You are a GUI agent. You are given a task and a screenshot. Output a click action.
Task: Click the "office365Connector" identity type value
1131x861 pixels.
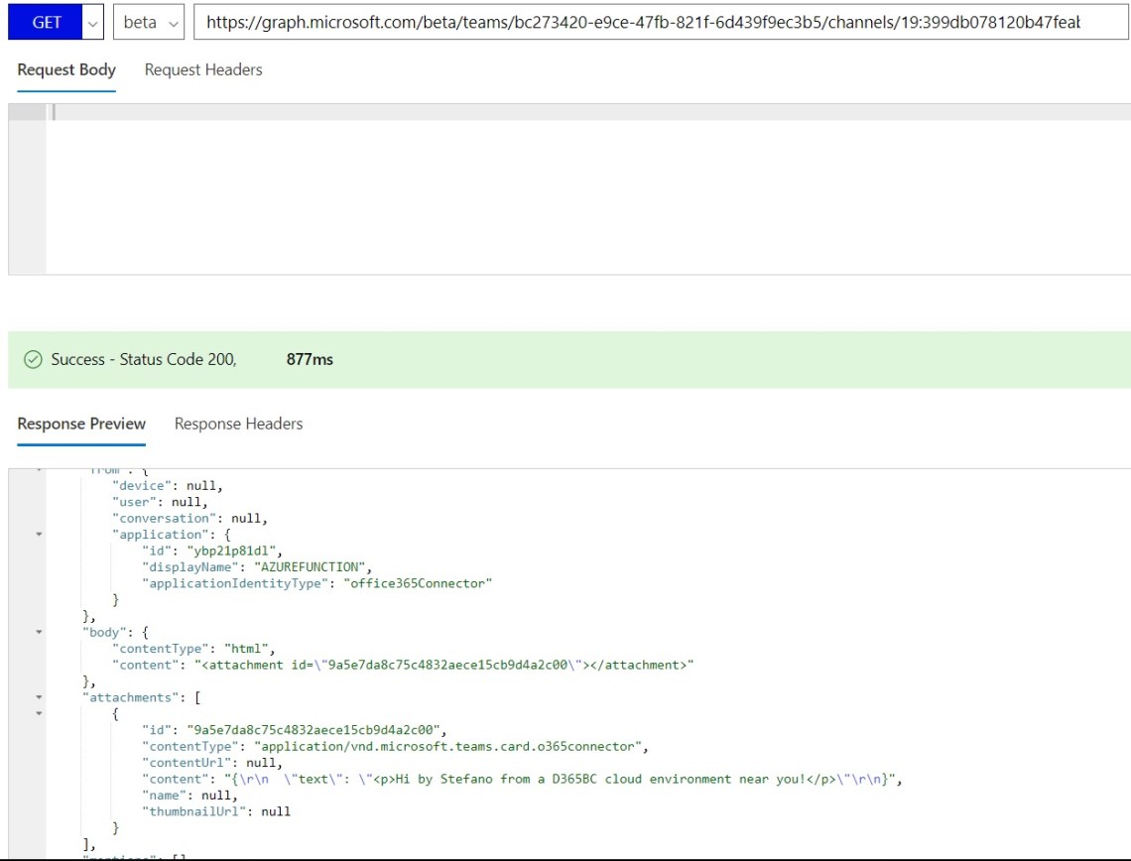pyautogui.click(x=418, y=583)
